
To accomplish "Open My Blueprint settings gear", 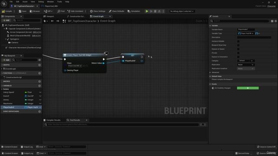I will click(40, 60).
